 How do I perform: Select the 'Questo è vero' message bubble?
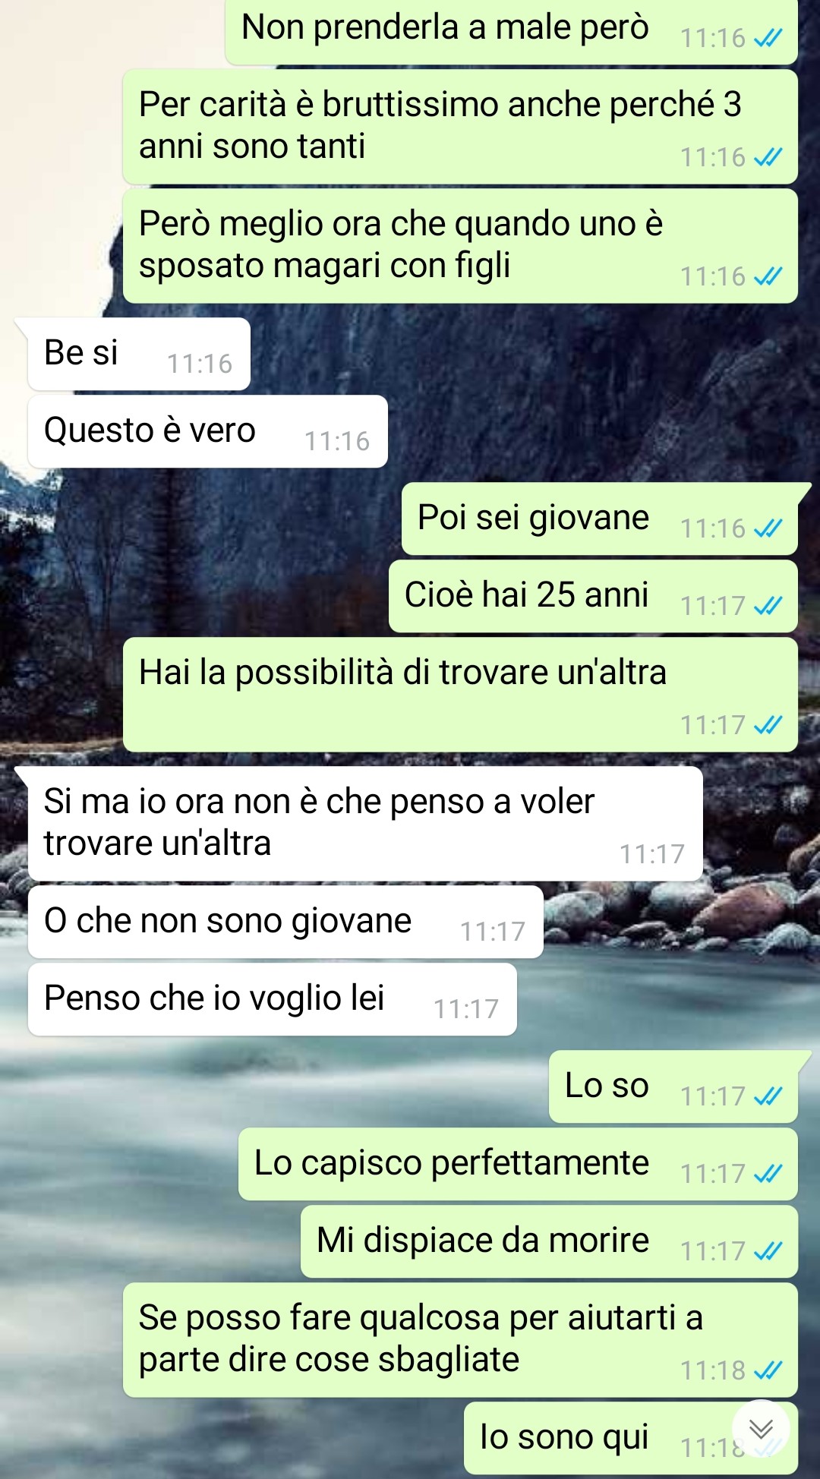208,431
